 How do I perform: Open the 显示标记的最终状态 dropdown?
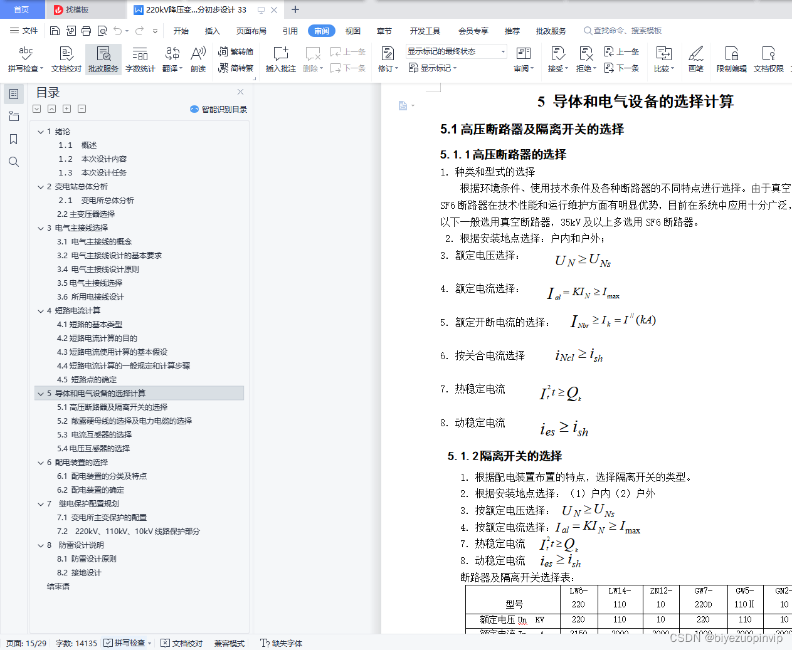pyautogui.click(x=456, y=51)
